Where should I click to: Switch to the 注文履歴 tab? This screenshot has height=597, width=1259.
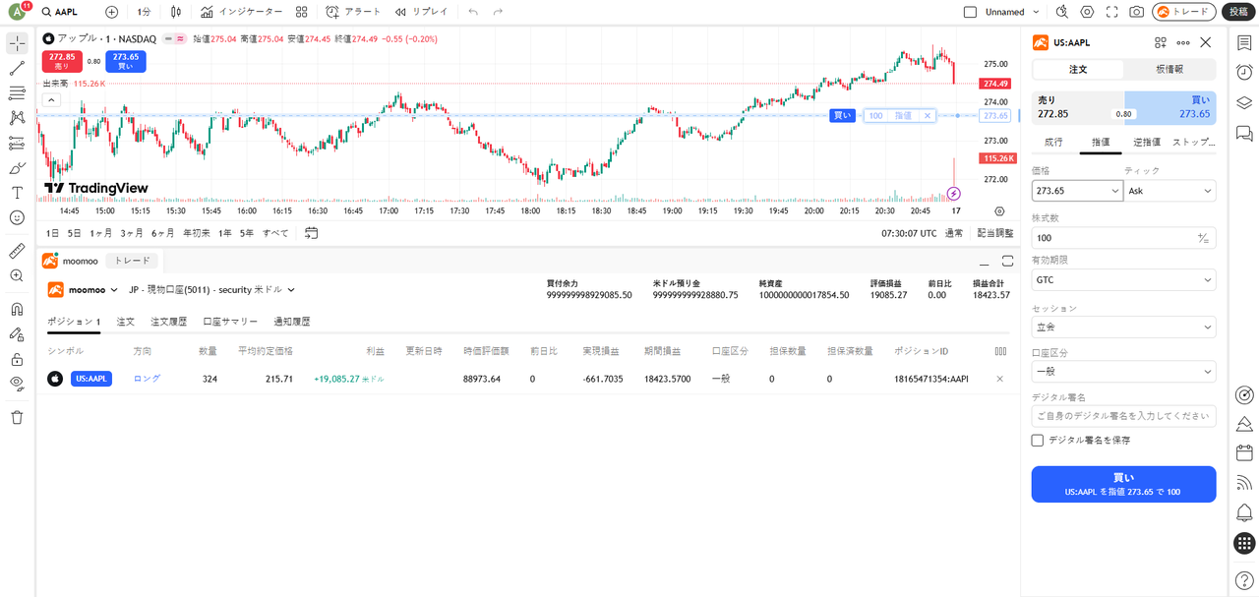168,322
